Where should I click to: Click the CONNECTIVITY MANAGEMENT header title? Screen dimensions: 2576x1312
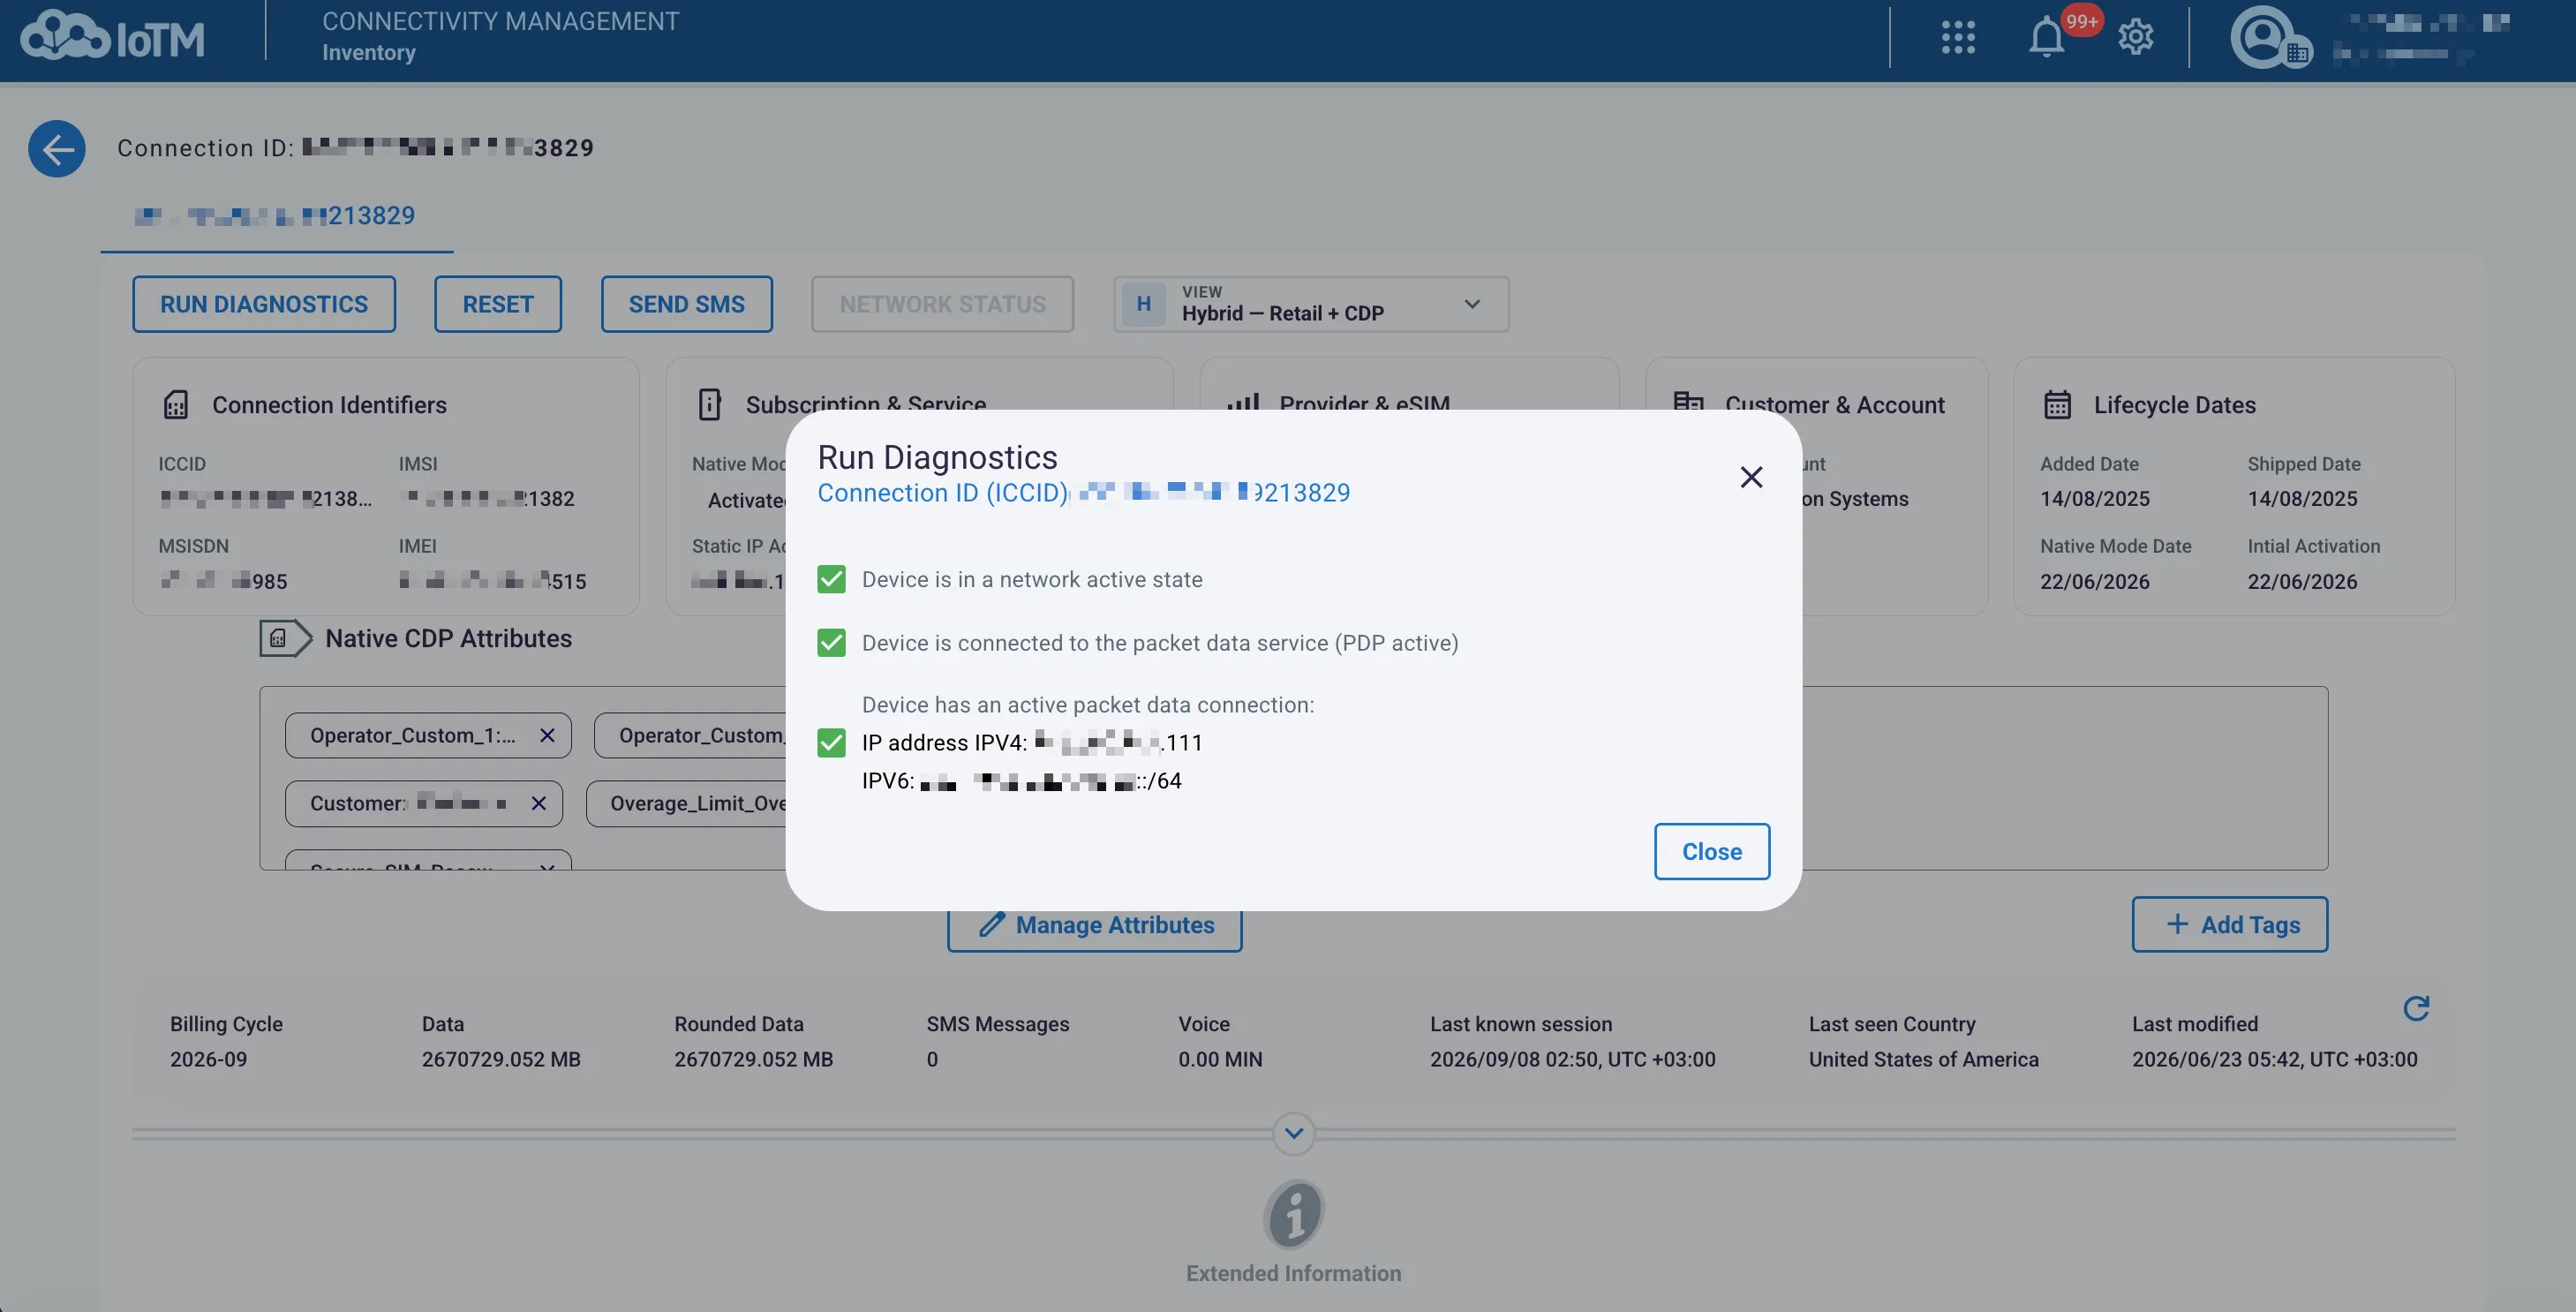point(501,21)
